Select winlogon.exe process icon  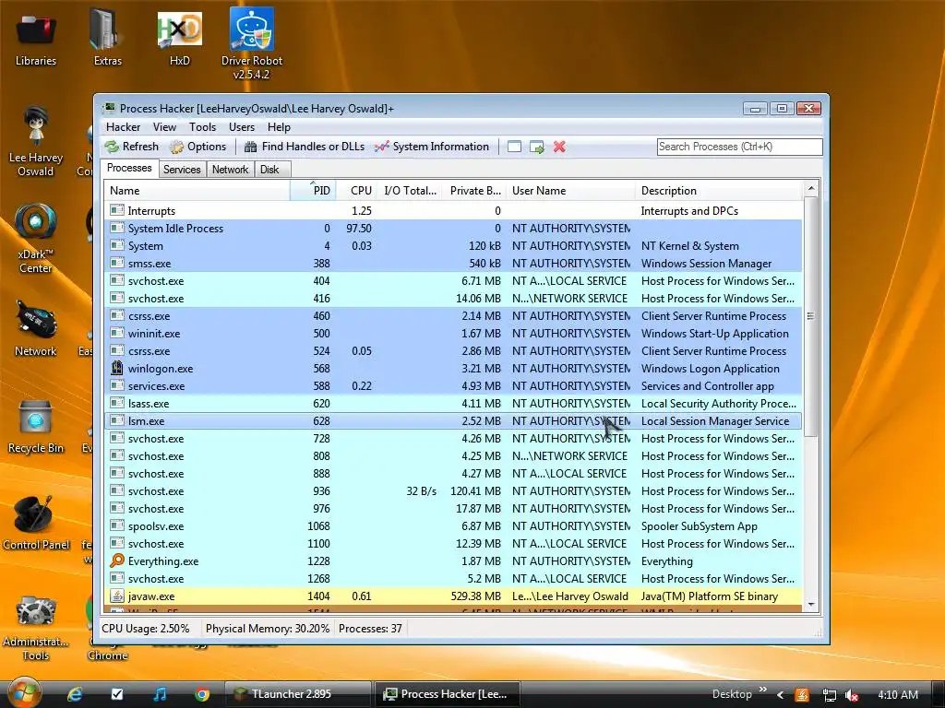point(117,368)
